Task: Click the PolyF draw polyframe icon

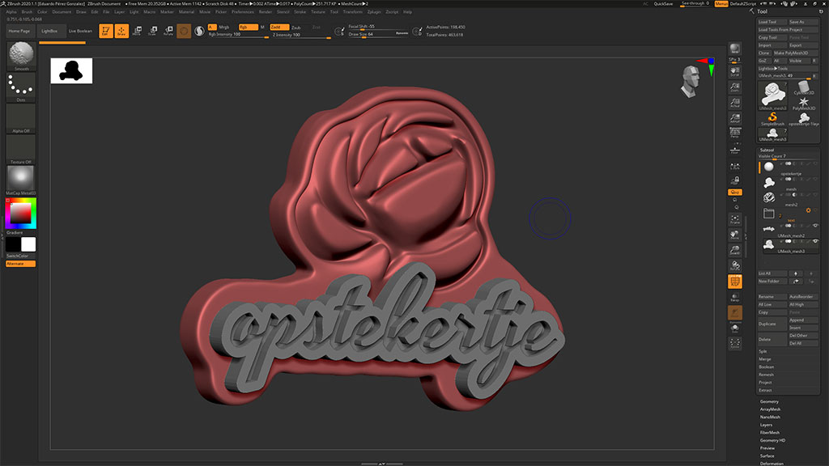Action: 735,282
